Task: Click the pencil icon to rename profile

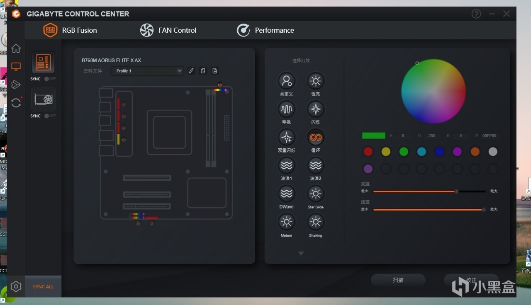Action: click(x=191, y=71)
